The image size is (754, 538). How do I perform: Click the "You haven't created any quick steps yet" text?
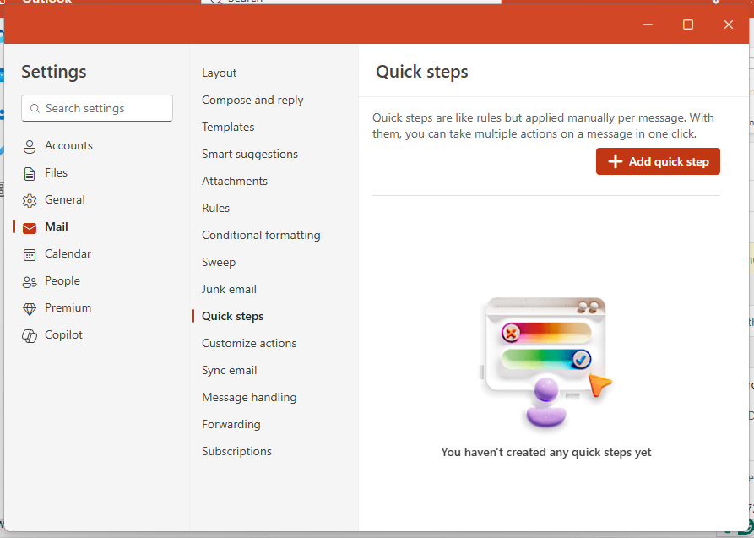pos(546,453)
